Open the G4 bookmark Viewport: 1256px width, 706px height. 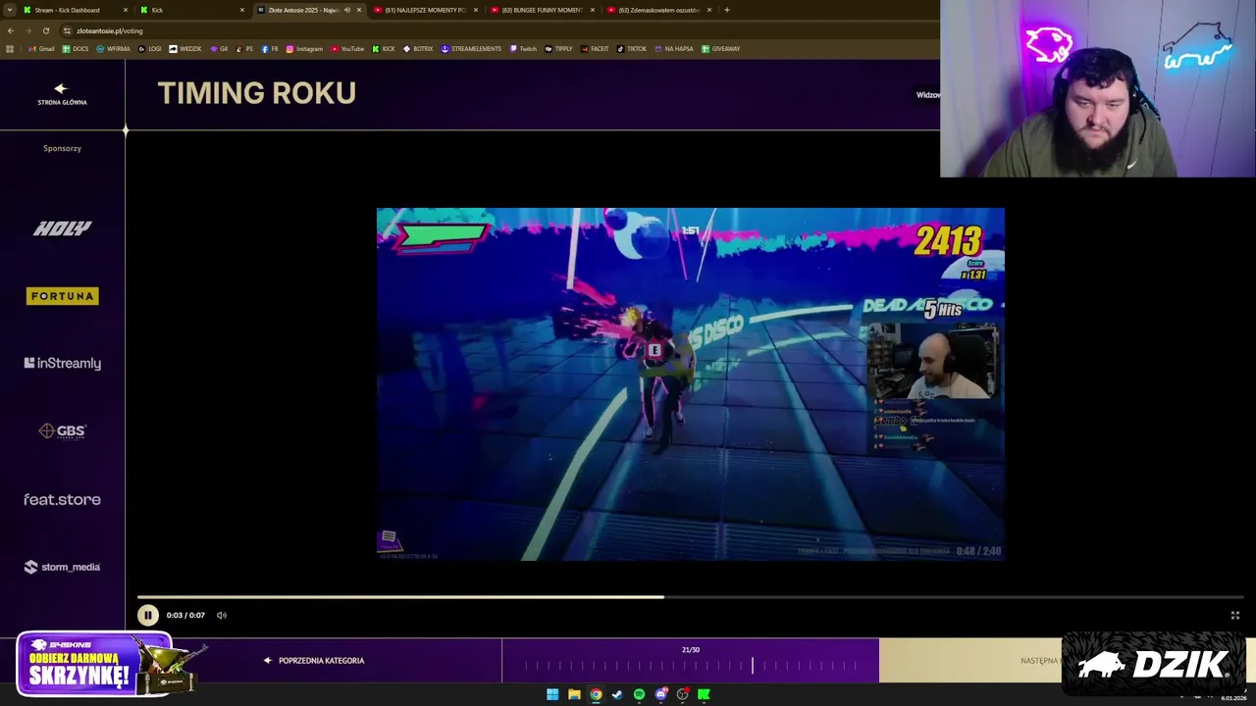click(219, 49)
